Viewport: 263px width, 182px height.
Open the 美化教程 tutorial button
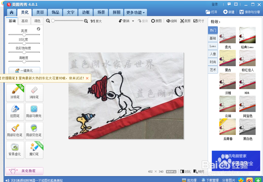coord(24,171)
